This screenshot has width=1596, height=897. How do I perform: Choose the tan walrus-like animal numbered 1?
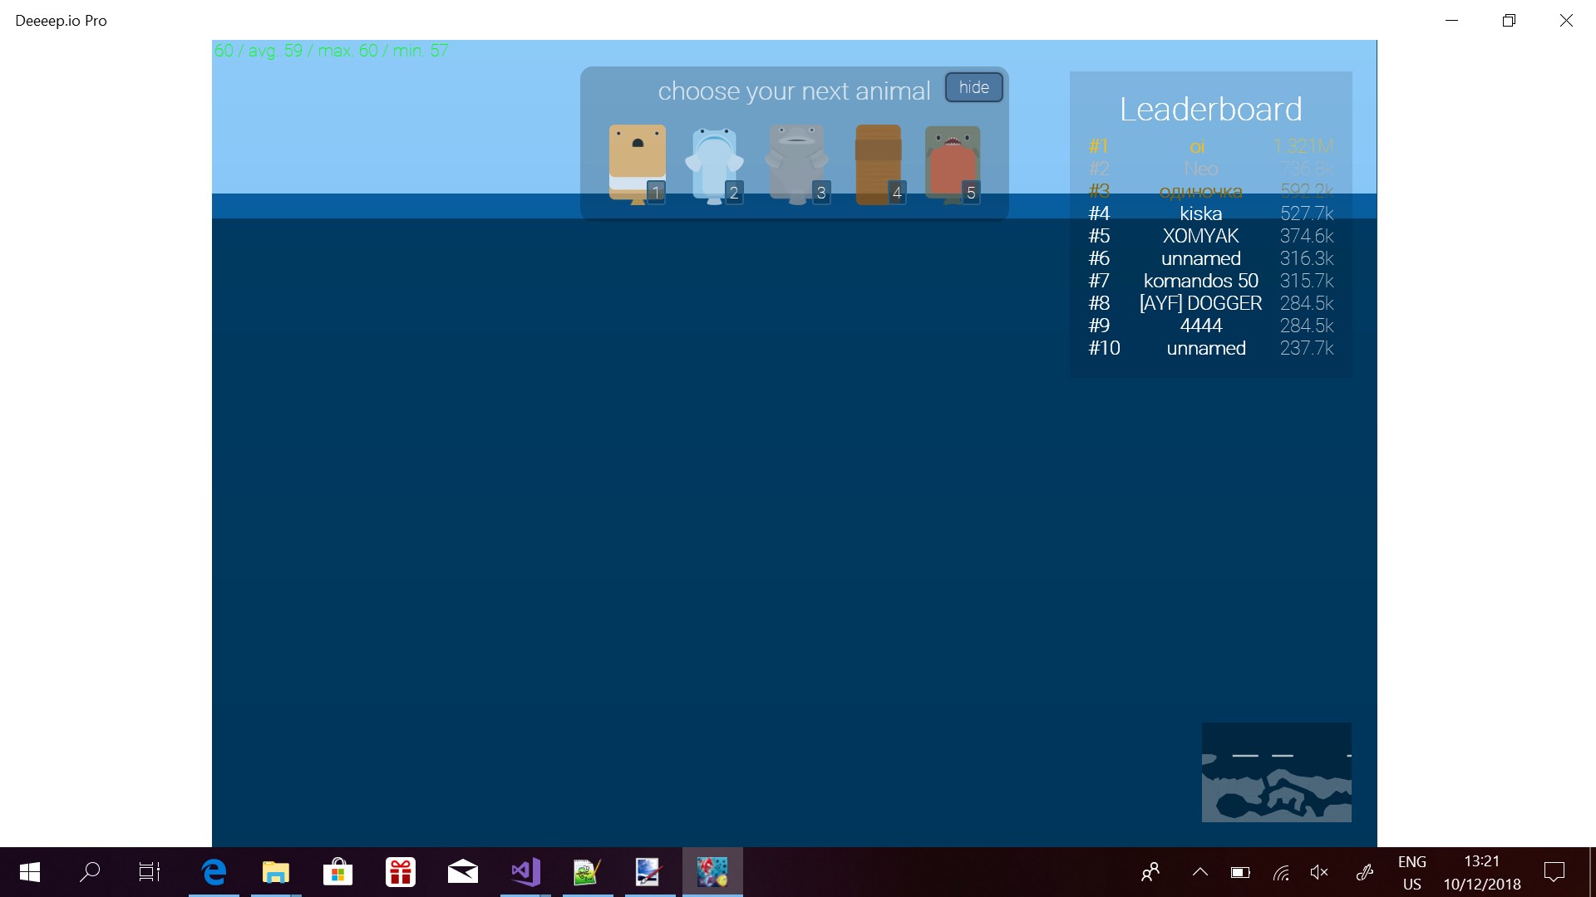pyautogui.click(x=637, y=164)
